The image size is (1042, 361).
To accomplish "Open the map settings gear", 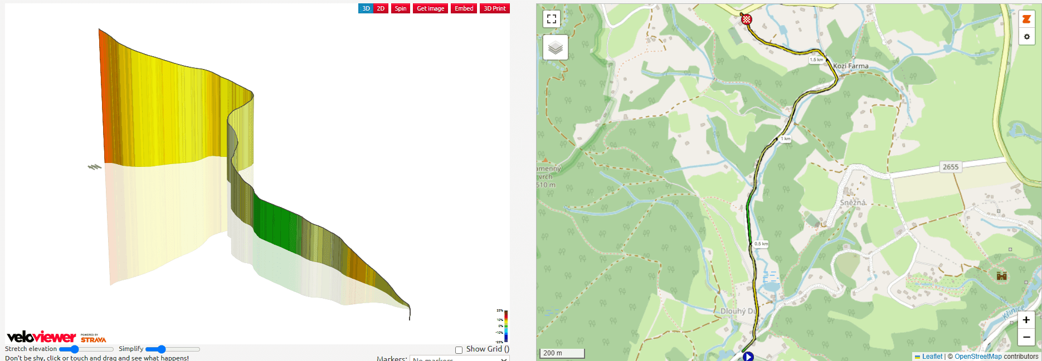I will tap(1026, 37).
